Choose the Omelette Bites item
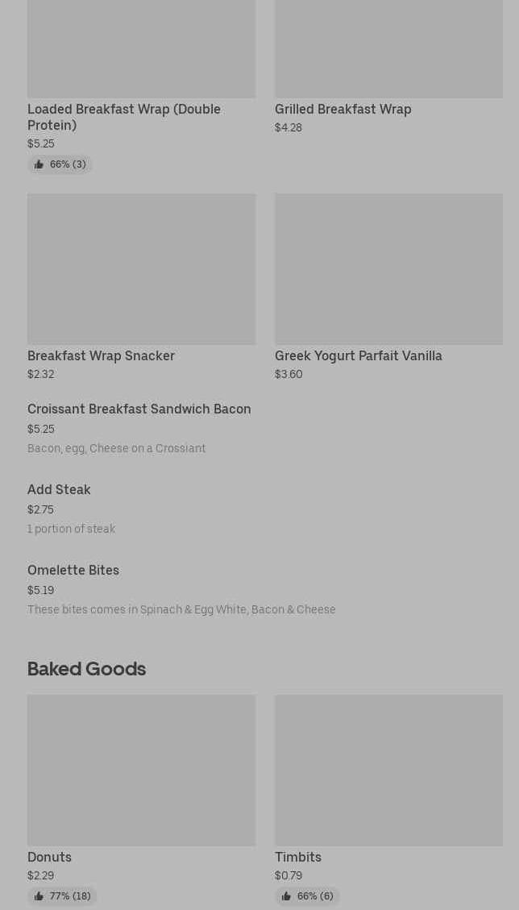The height and width of the screenshot is (910, 519). [x=73, y=571]
